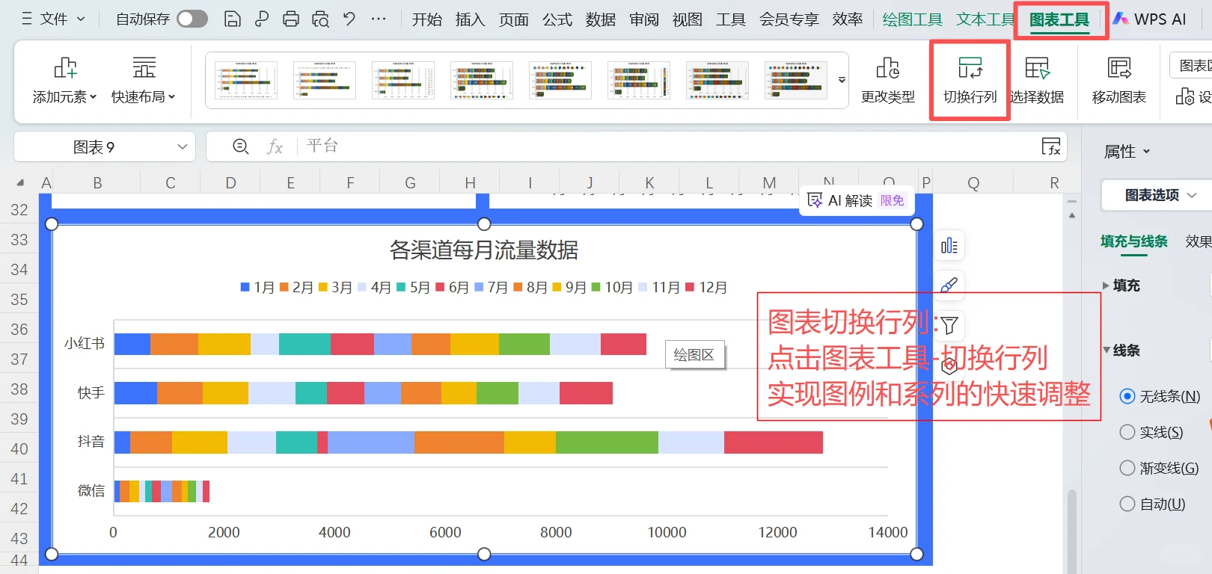Viewport: 1212px width, 574px height.
Task: Click the 小红书 axis label
Action: (85, 344)
